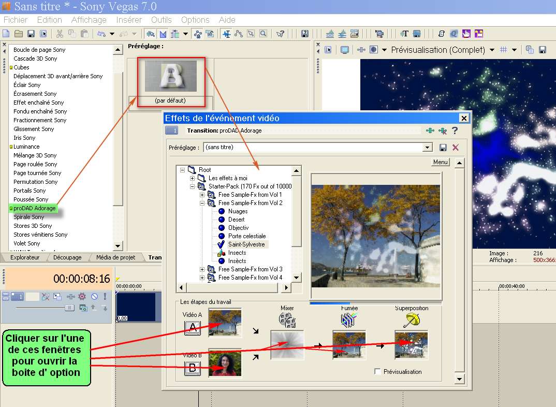Select the Selection Edit tool icon

[251, 34]
